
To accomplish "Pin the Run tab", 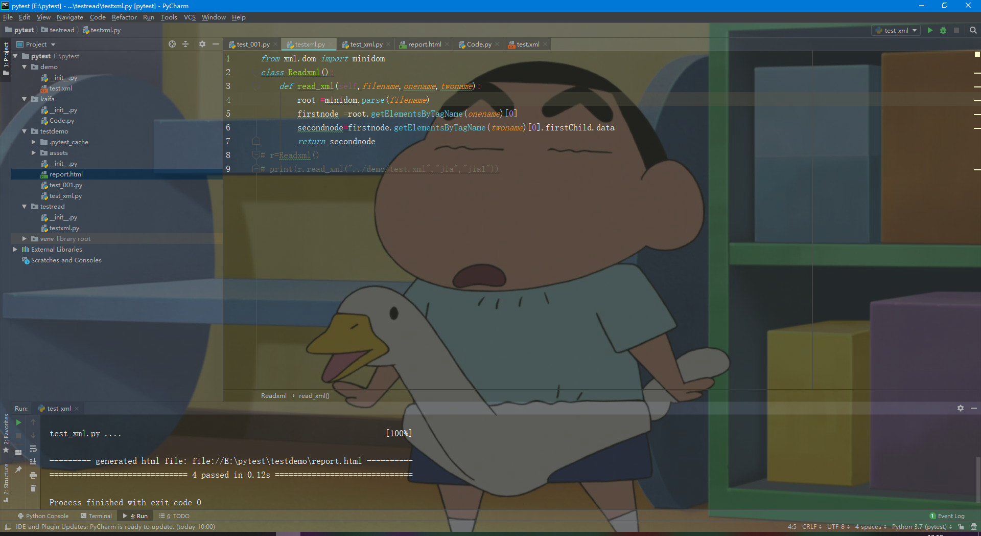I will tap(18, 469).
